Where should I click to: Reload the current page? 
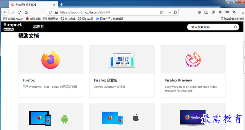pyautogui.click(x=19, y=12)
